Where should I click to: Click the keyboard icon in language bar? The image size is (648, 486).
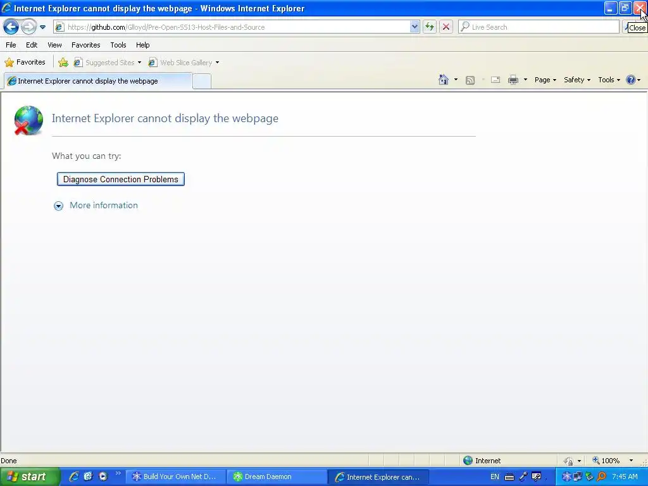coord(509,477)
